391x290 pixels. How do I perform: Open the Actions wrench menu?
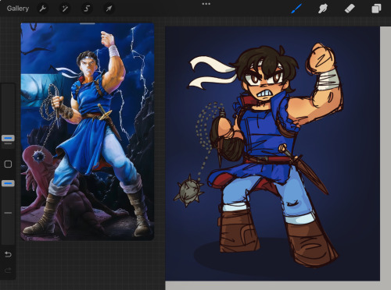[43, 9]
